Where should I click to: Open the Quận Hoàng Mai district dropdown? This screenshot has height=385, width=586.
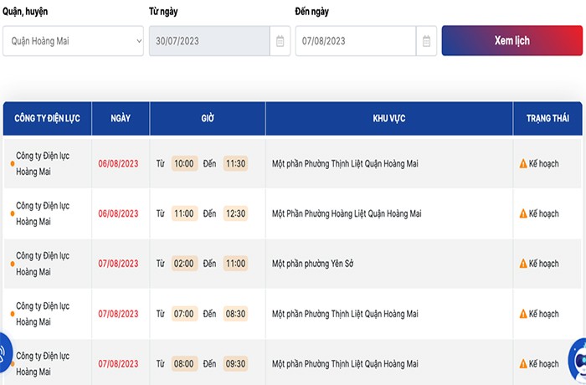coord(74,41)
